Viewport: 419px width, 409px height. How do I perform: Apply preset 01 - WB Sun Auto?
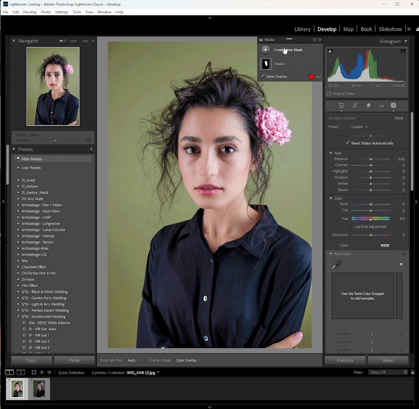coord(42,329)
